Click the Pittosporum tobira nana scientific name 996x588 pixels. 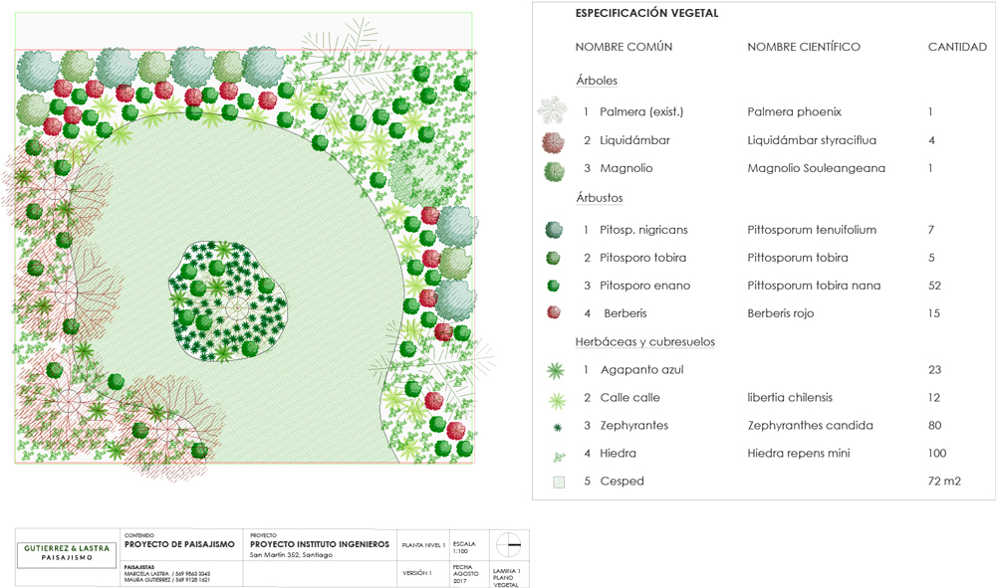(814, 286)
